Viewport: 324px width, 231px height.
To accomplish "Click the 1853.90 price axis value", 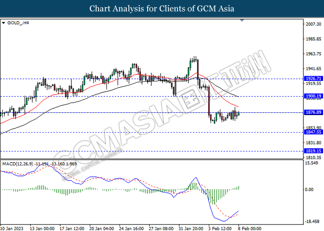I will (313, 128).
